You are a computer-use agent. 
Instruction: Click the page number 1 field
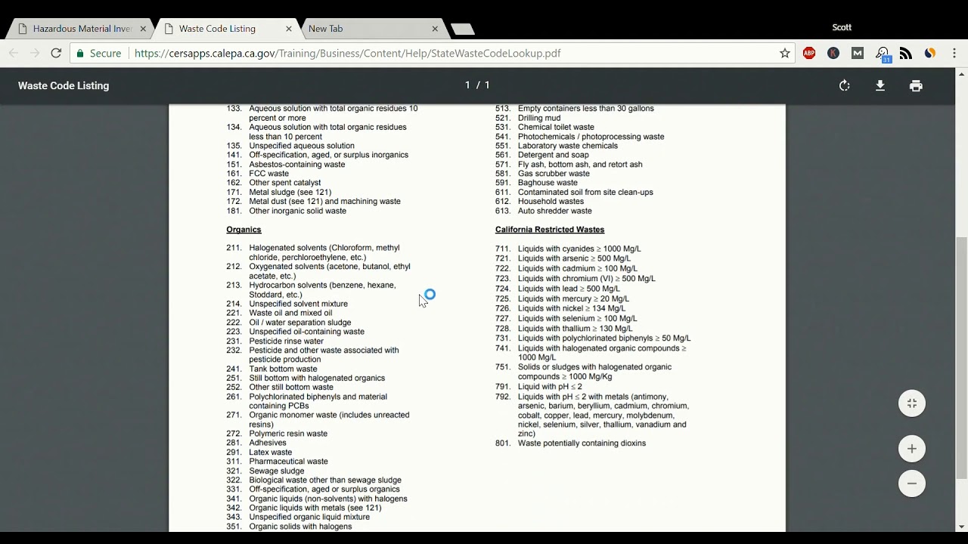[467, 85]
